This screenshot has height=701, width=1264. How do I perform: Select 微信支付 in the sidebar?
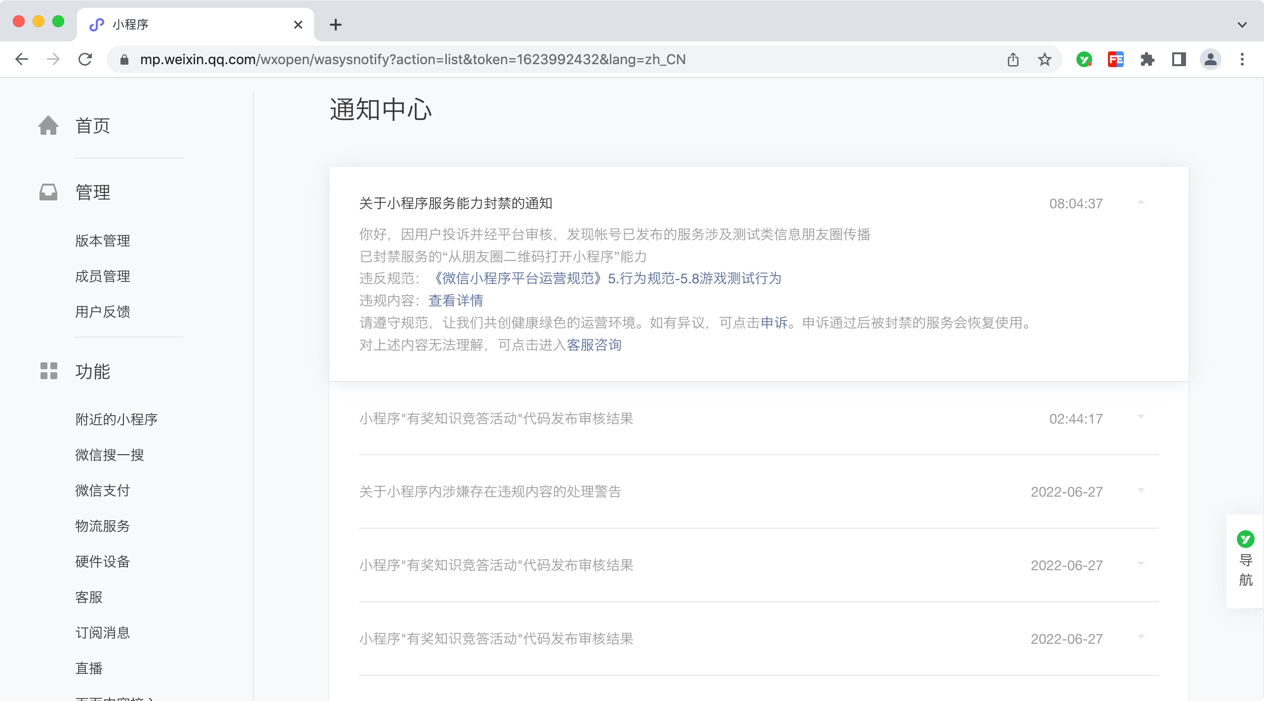tap(103, 490)
